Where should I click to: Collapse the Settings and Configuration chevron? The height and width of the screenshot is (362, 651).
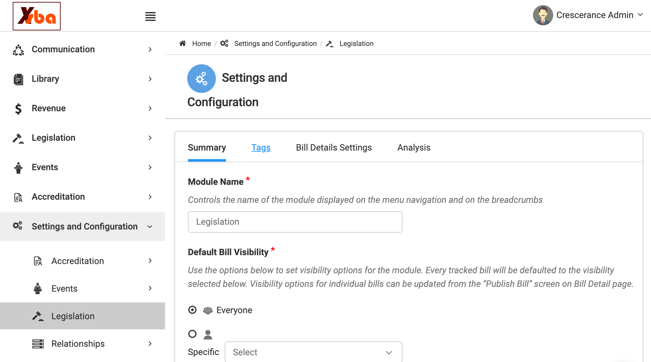150,227
